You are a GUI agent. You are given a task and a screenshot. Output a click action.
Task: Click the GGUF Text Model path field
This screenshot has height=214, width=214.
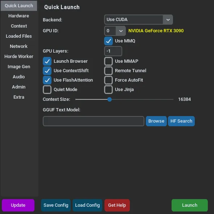pyautogui.click(x=94, y=121)
